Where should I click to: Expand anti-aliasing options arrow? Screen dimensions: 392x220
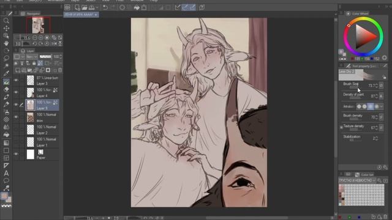click(381, 106)
